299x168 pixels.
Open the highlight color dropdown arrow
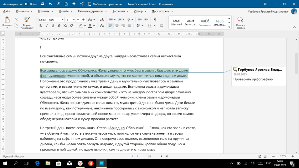[x=85, y=26]
